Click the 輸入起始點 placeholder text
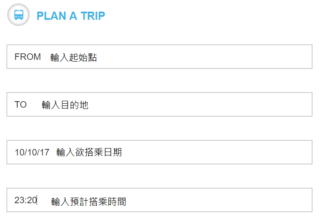The height and width of the screenshot is (220, 322). coord(74,57)
